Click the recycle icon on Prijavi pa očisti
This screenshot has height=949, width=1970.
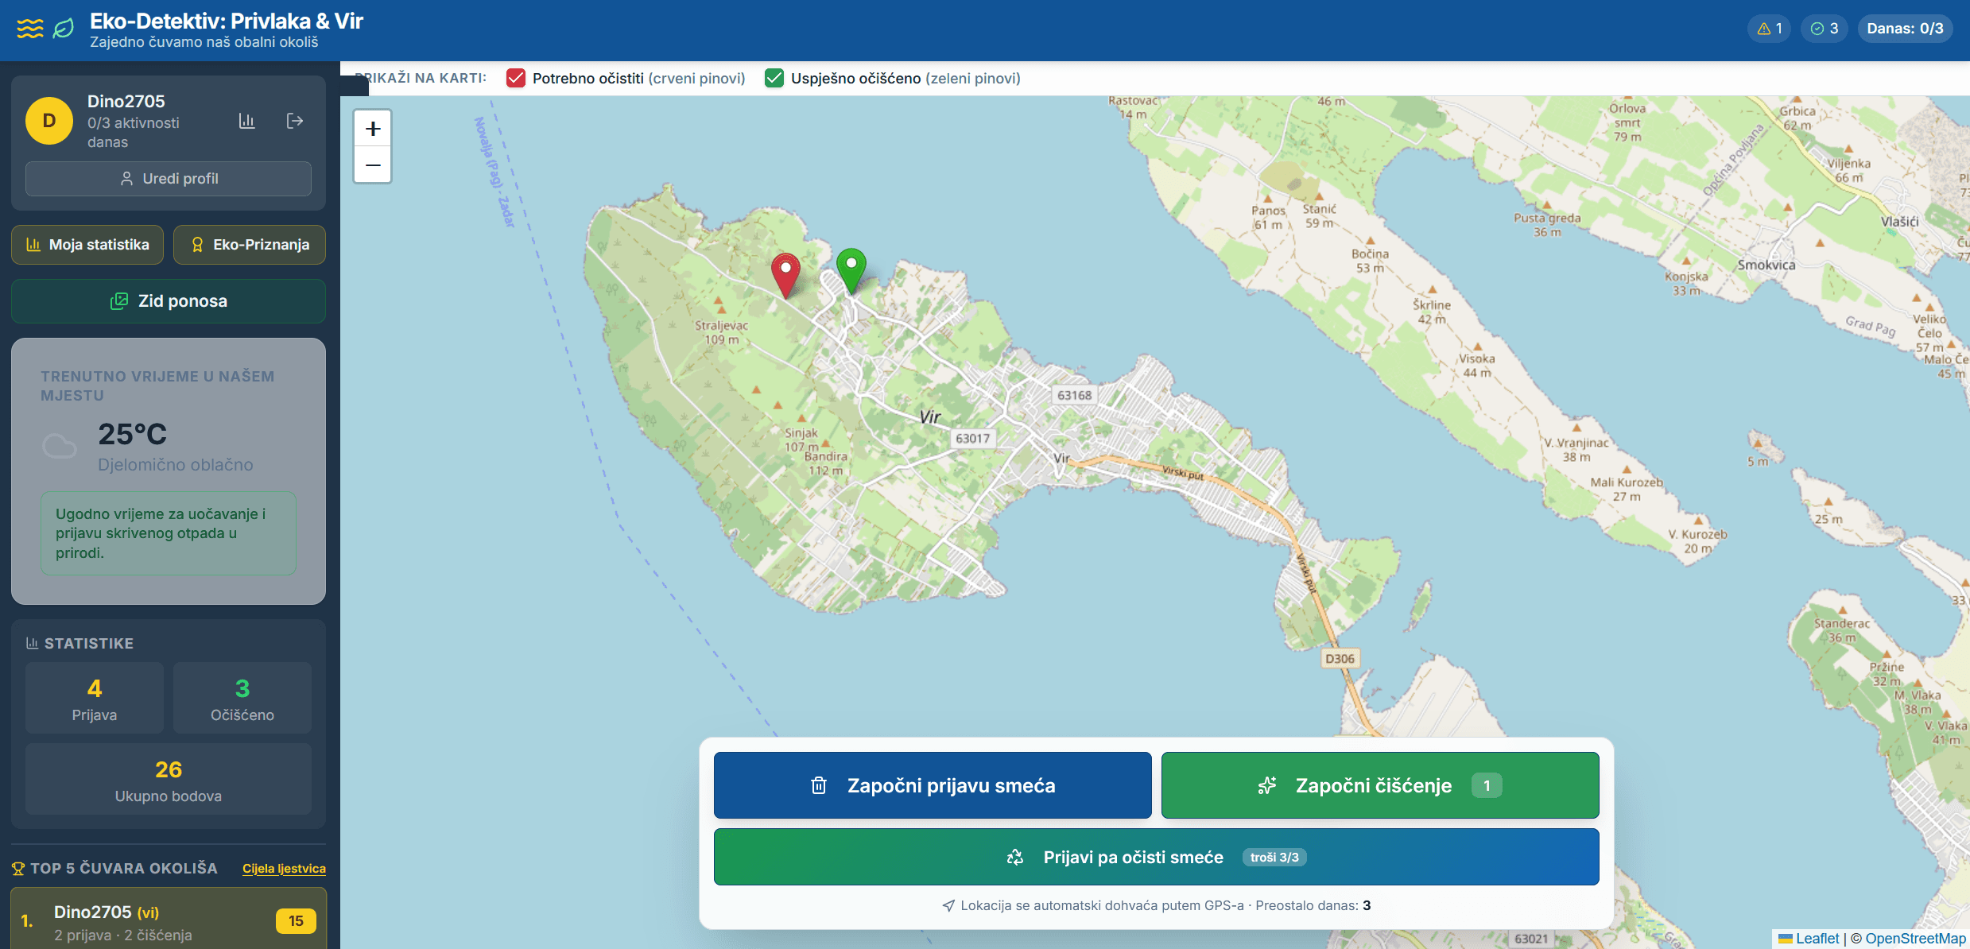tap(1015, 857)
